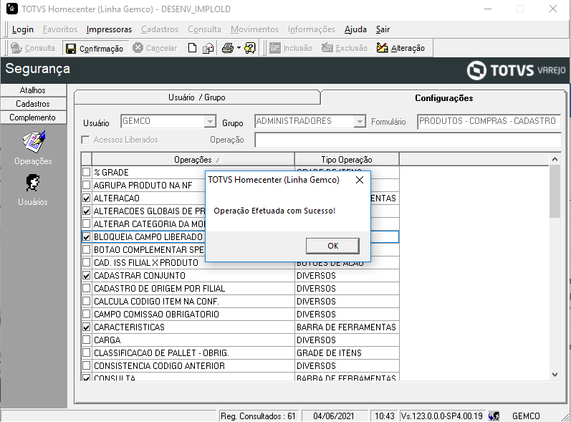Click the Inclusão toolbar icon
This screenshot has height=422, width=571.
click(x=274, y=48)
